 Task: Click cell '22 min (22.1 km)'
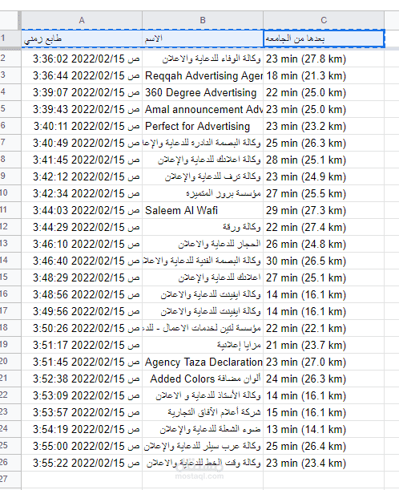coord(324,329)
